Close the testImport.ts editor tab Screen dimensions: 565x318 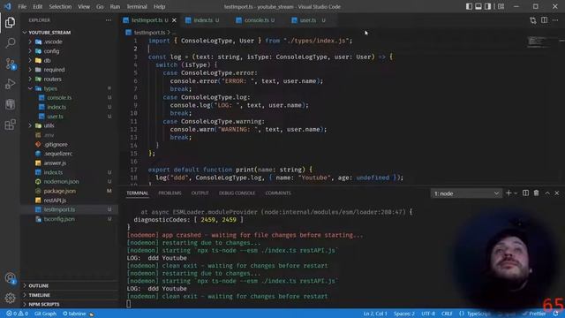click(x=175, y=20)
